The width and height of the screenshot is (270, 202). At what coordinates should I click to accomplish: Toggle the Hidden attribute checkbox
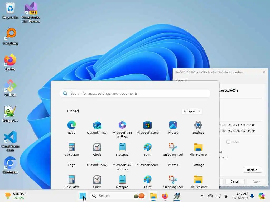click(228, 142)
